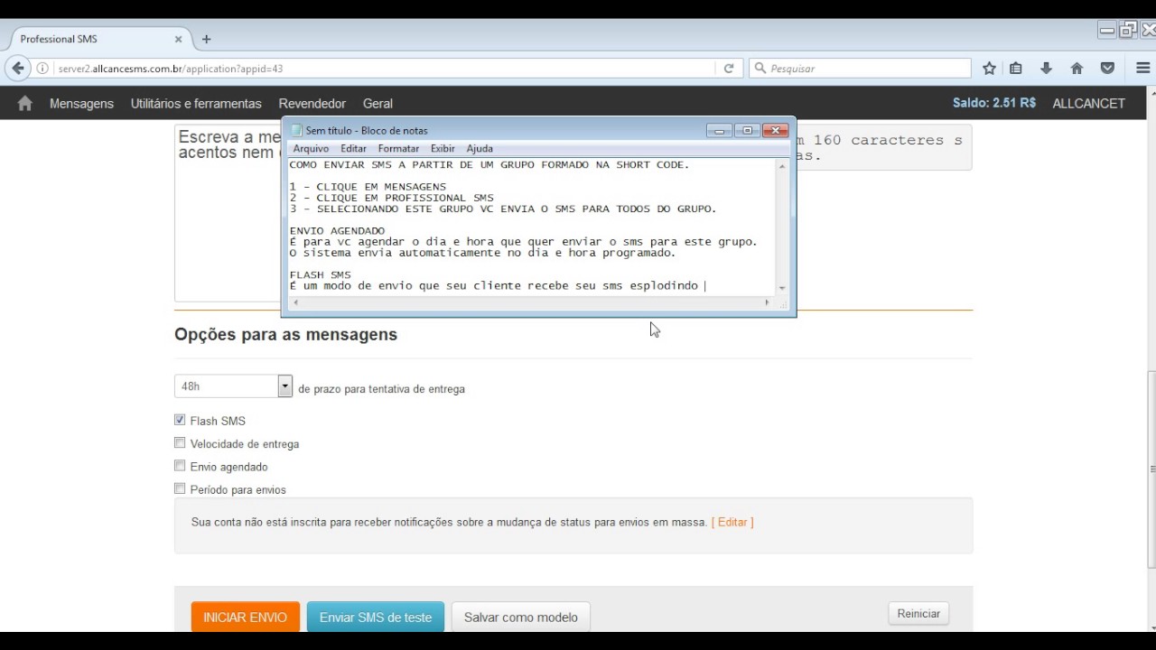Viewport: 1156px width, 650px height.
Task: Click Notepad horizontal scrollbar left arrow
Action: (294, 302)
